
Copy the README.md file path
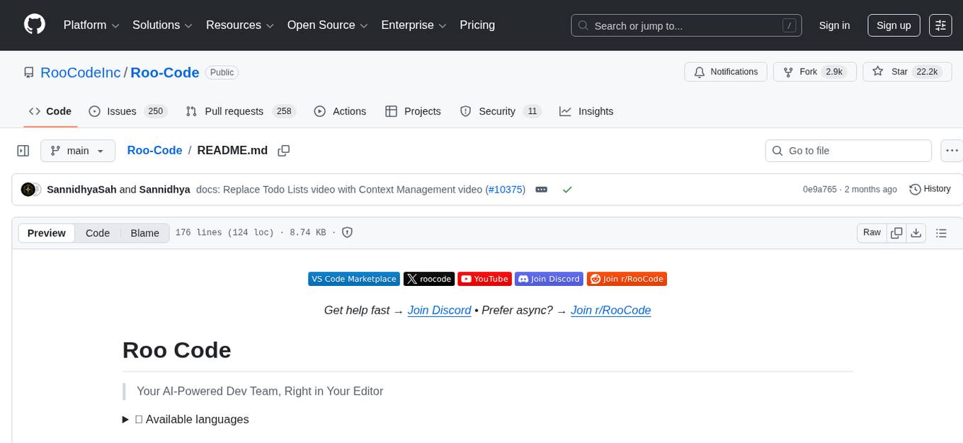284,151
